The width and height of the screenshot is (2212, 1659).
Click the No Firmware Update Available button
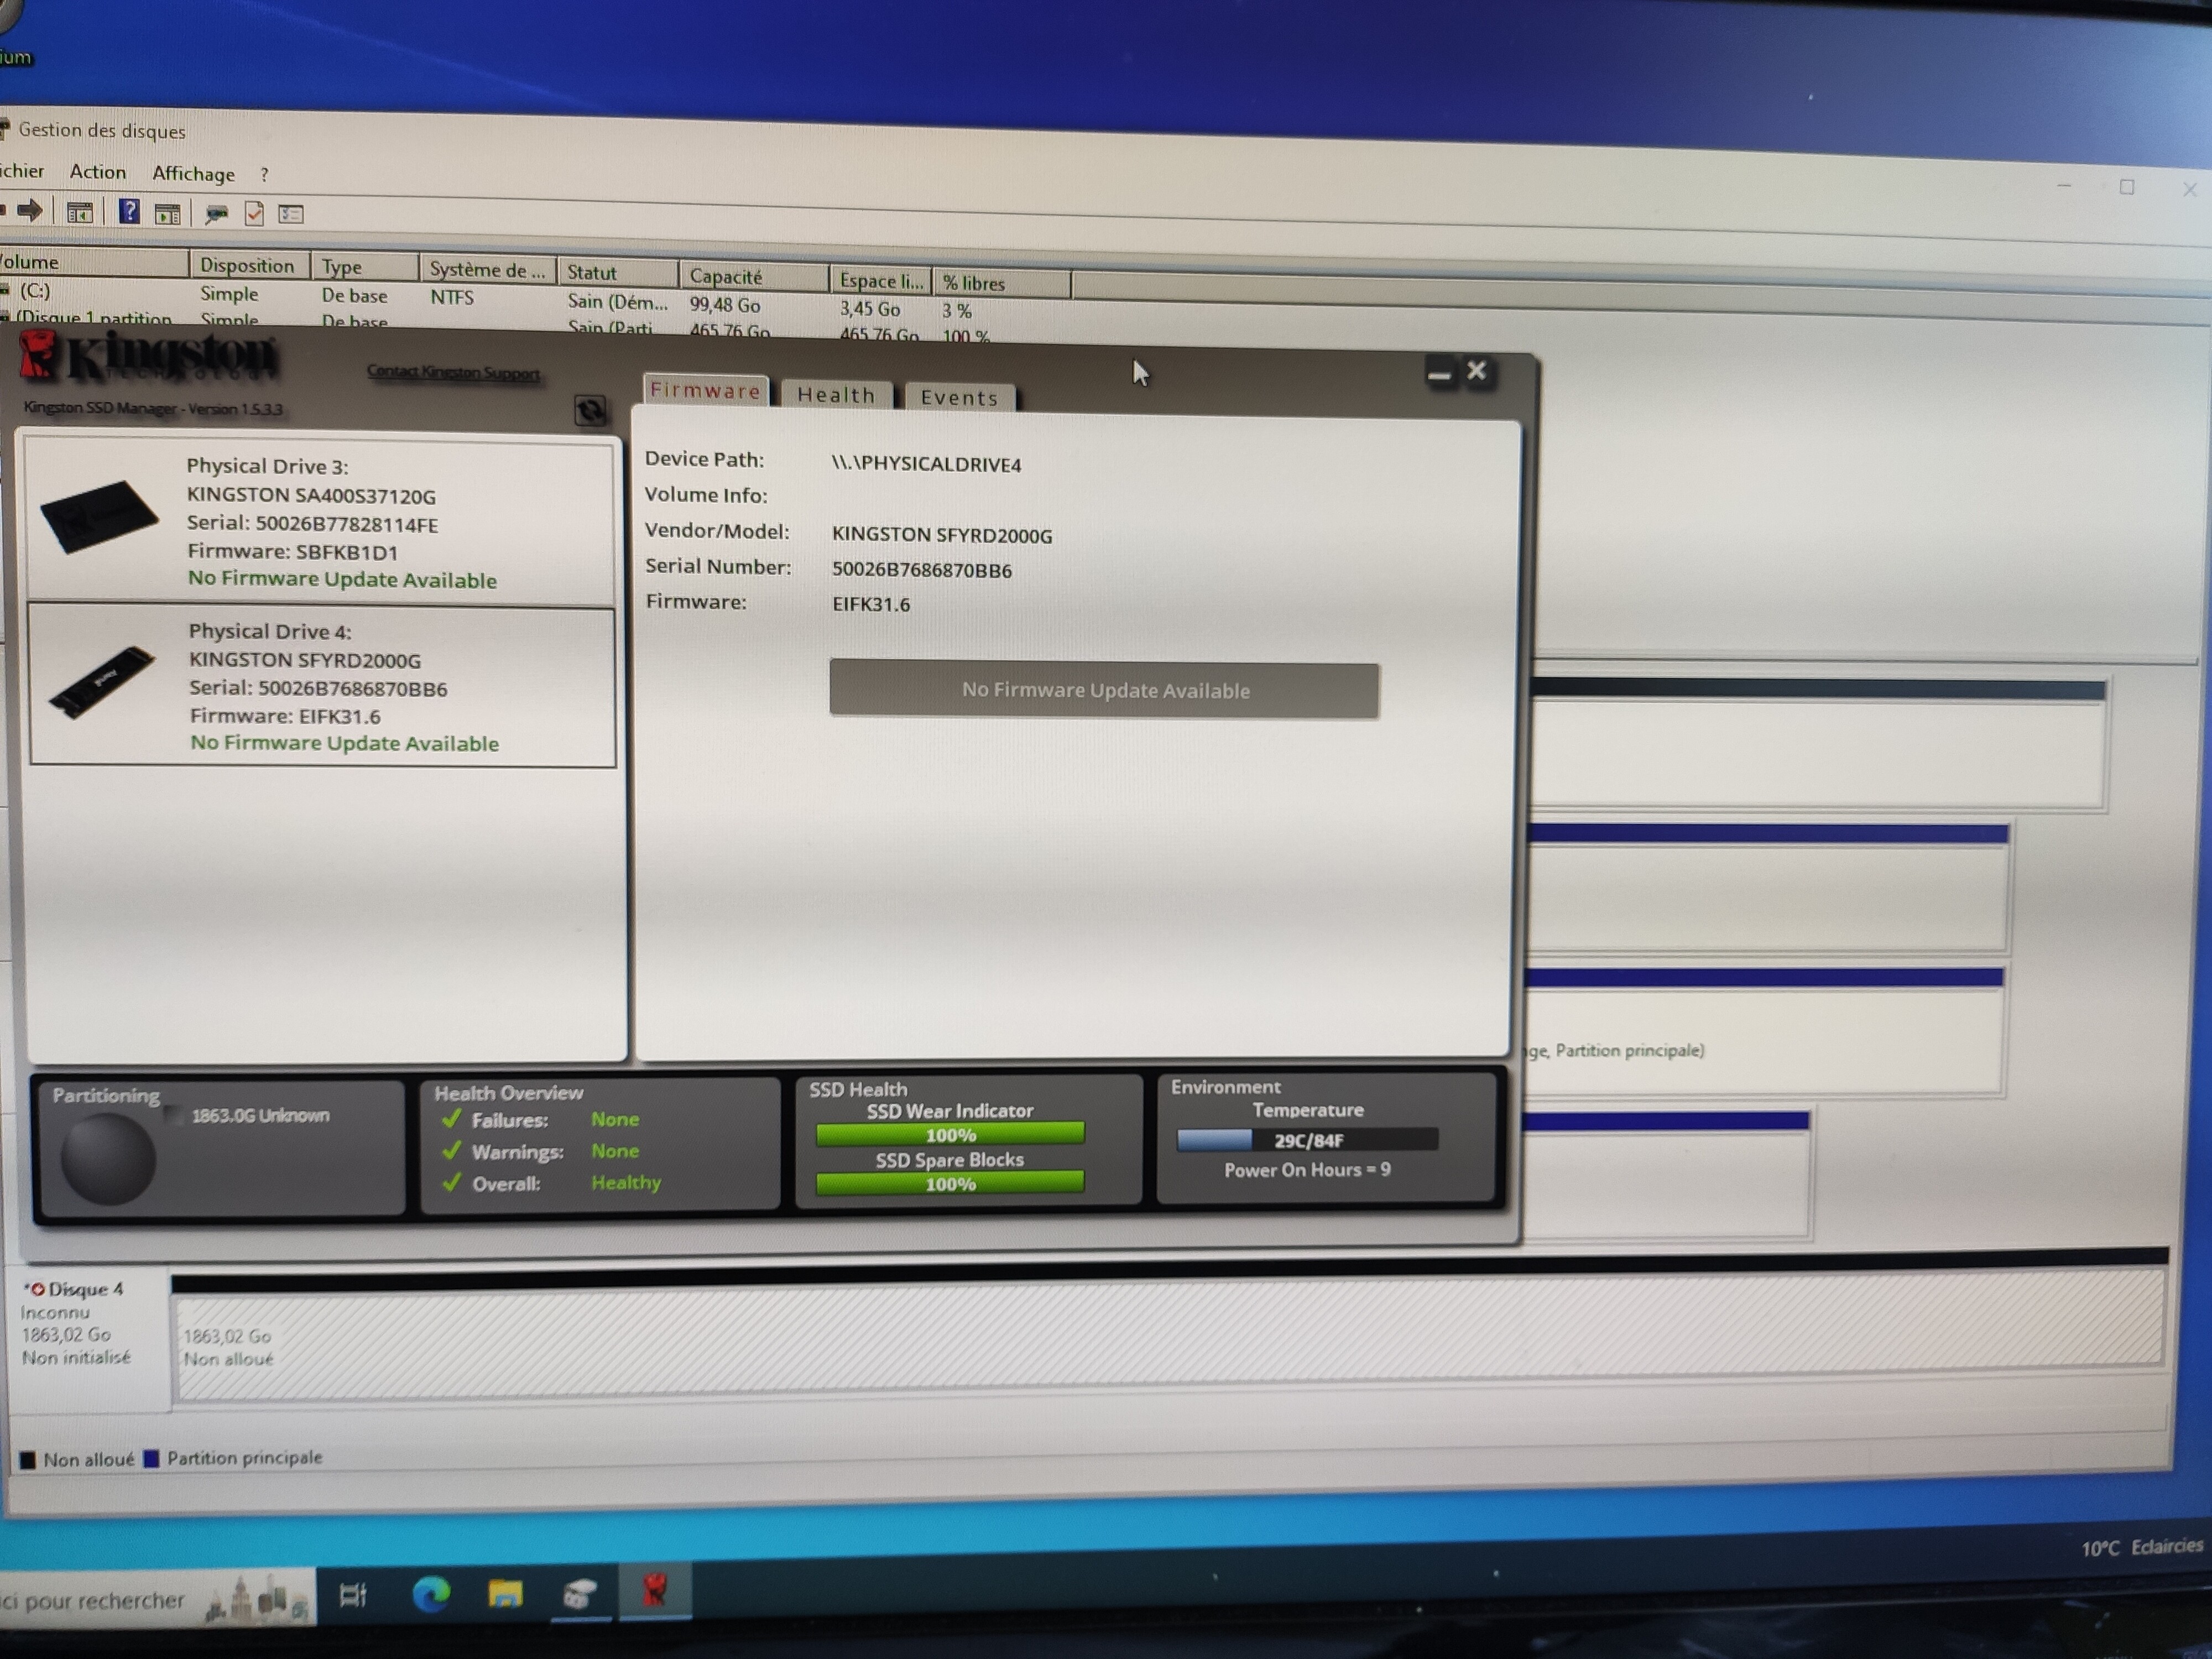1104,690
